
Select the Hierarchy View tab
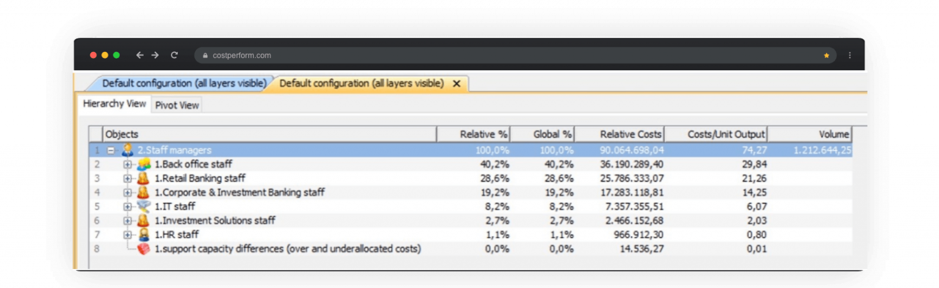(114, 104)
